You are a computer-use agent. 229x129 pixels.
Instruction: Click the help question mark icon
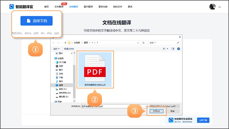(179, 48)
